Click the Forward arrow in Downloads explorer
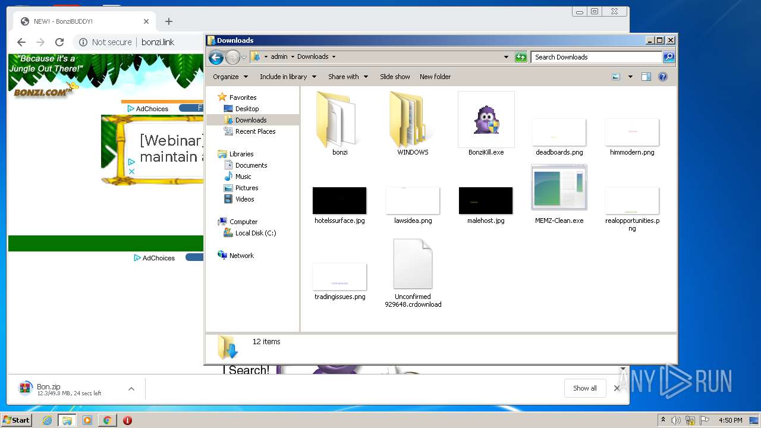Image resolution: width=761 pixels, height=428 pixels. (232, 57)
